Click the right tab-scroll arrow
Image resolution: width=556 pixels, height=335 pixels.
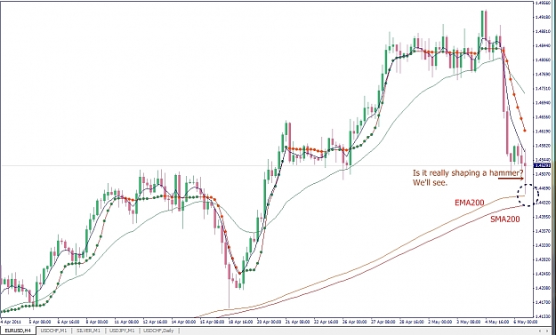pos(547,331)
